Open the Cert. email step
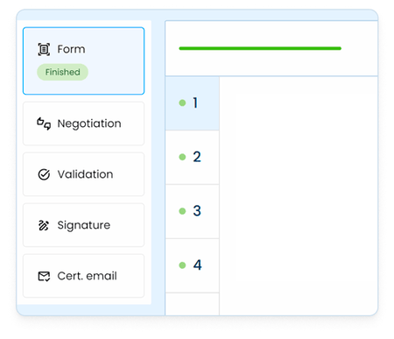This screenshot has height=339, width=394. pos(83,276)
